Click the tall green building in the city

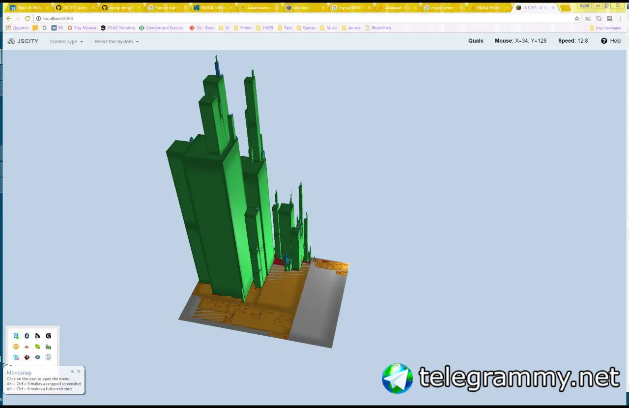[x=216, y=216]
